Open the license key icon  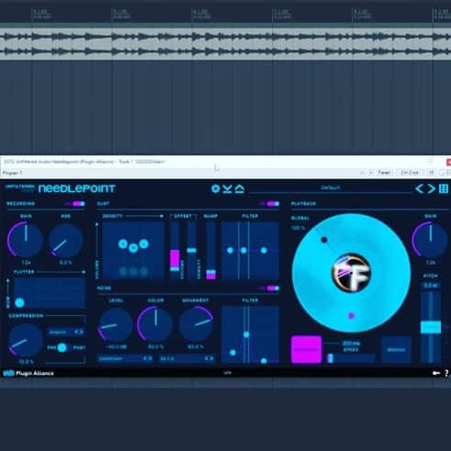pyautogui.click(x=436, y=373)
